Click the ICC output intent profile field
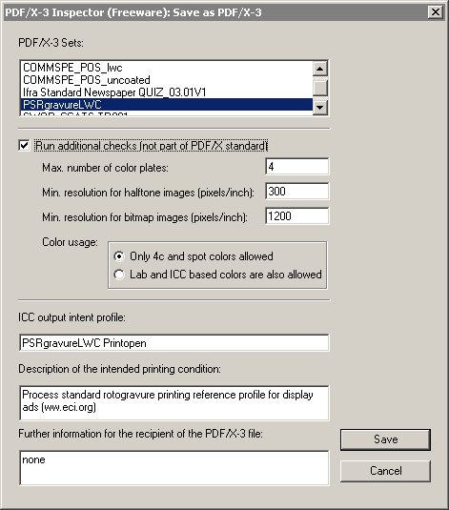The image size is (449, 510). pos(174,343)
